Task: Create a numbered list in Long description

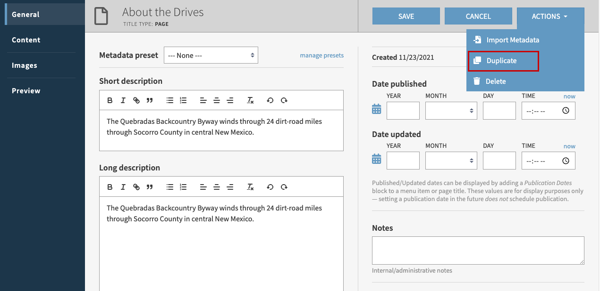Action: pos(183,186)
